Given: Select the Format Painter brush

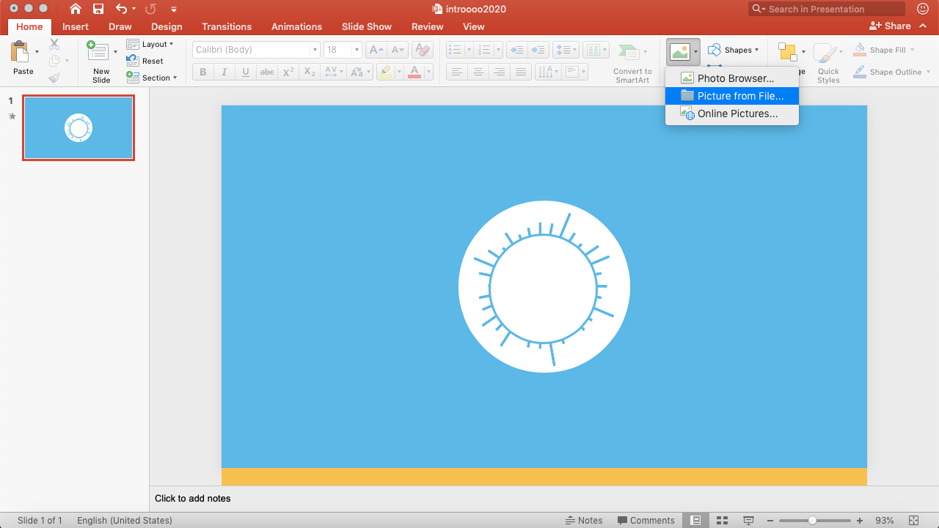Looking at the screenshot, I should (x=54, y=77).
